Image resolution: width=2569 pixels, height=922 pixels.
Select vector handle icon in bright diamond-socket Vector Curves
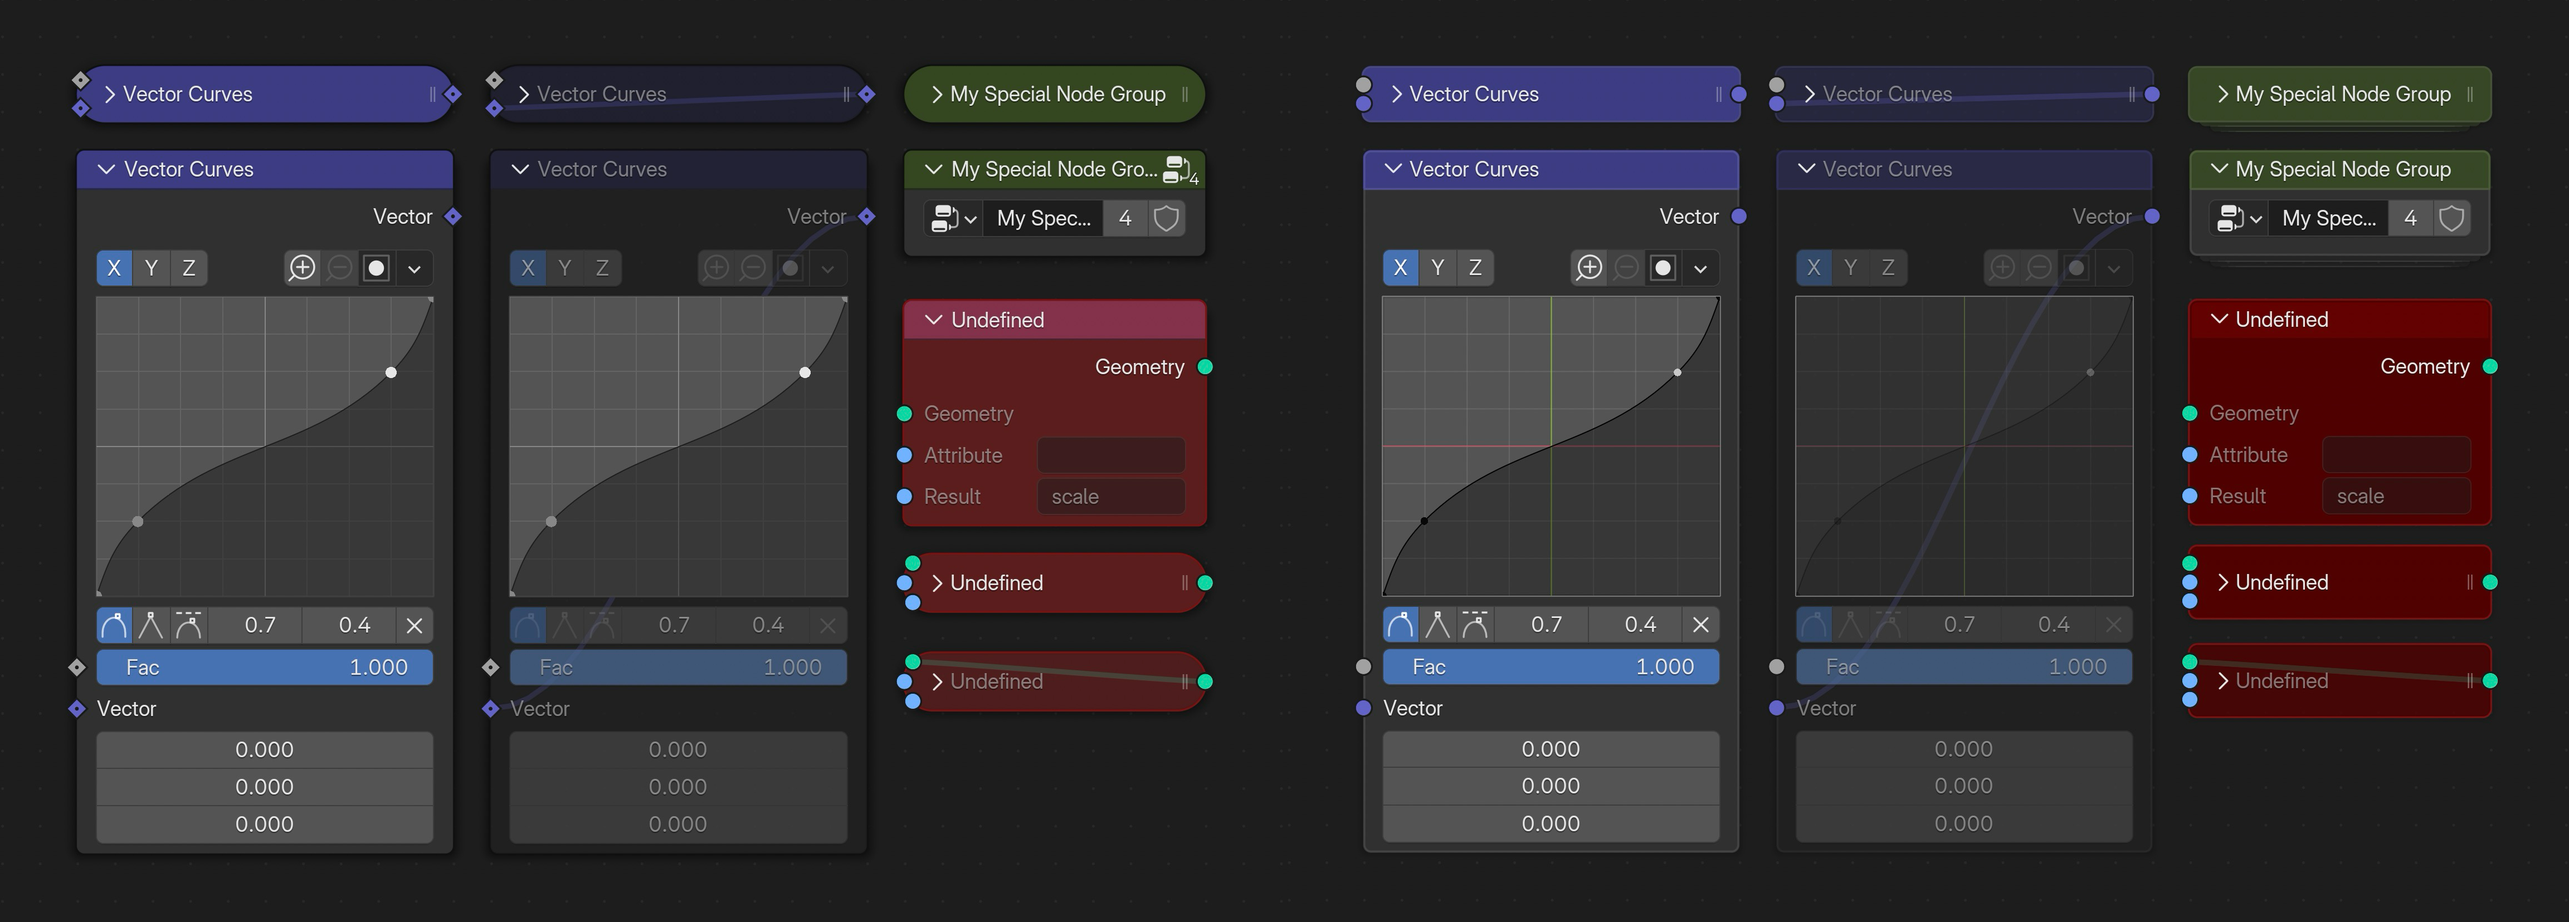(x=150, y=626)
